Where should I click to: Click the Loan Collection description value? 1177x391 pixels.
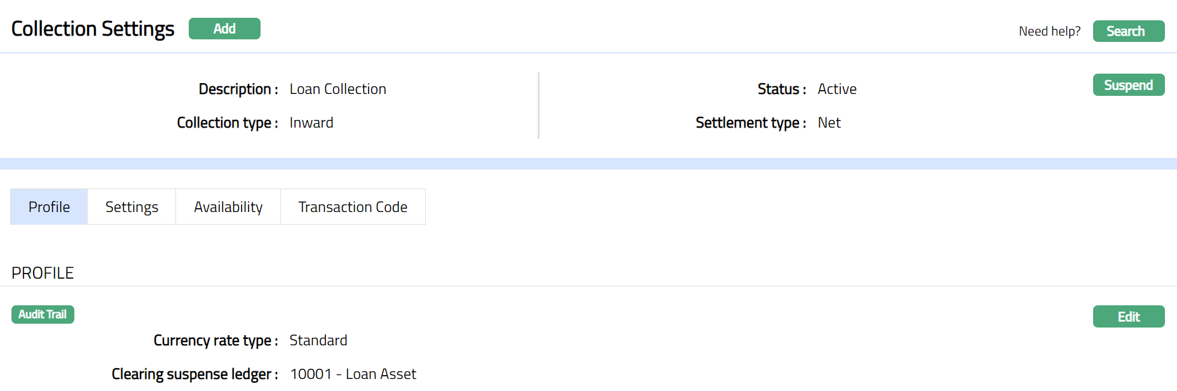(x=337, y=89)
